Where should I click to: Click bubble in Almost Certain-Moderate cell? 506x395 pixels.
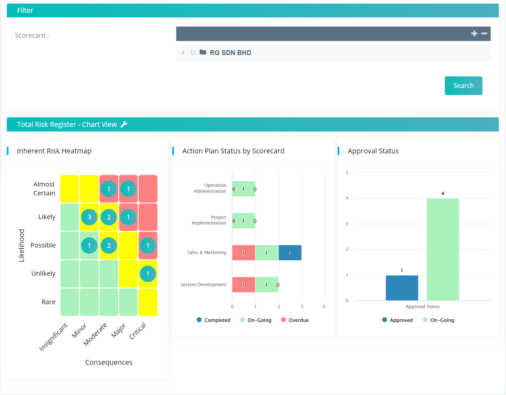click(x=109, y=189)
